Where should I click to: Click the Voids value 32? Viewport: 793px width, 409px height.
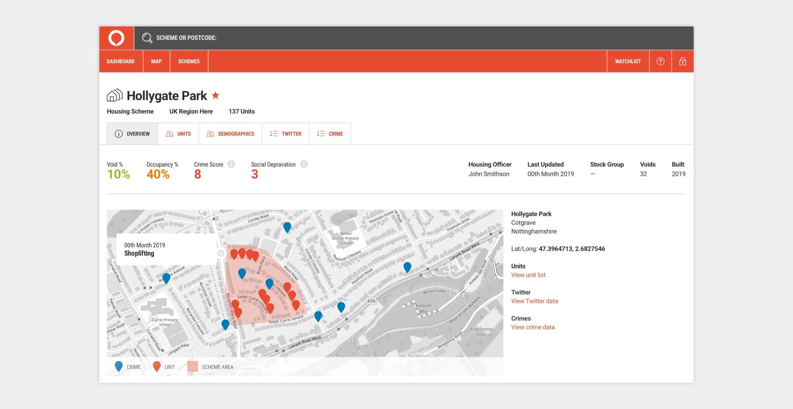point(644,174)
